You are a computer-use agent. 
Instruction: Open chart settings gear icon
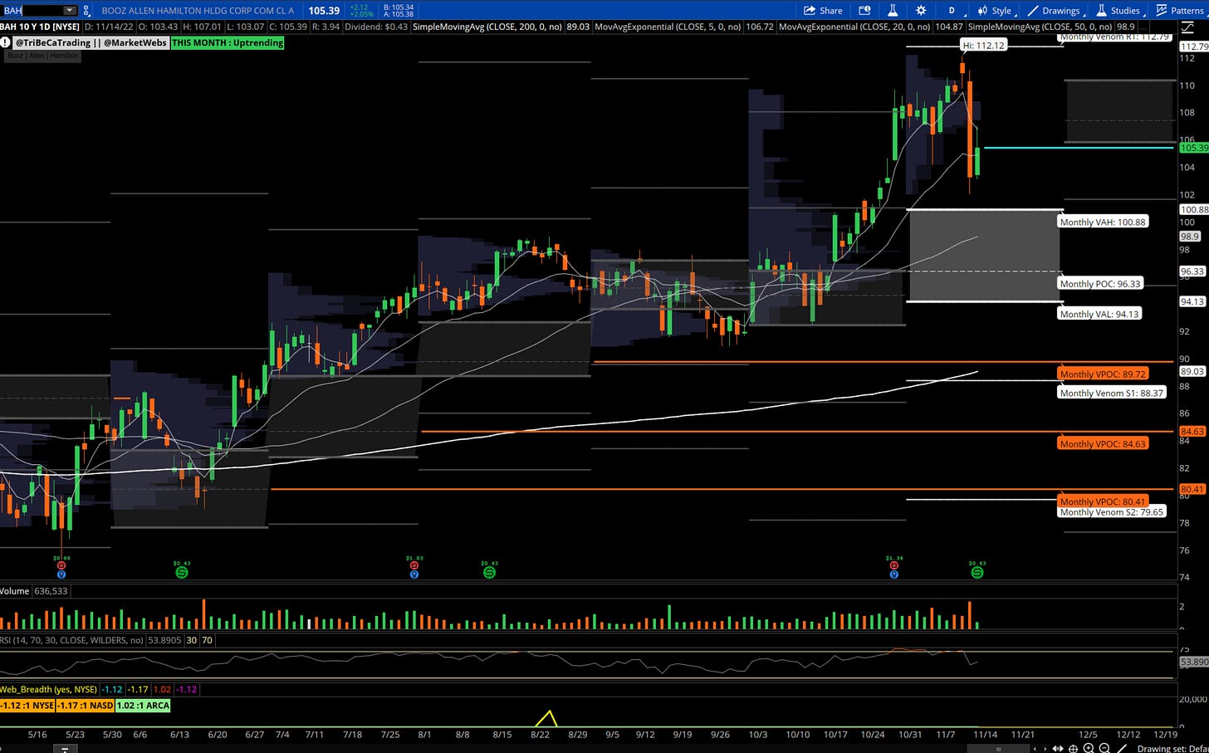point(921,11)
